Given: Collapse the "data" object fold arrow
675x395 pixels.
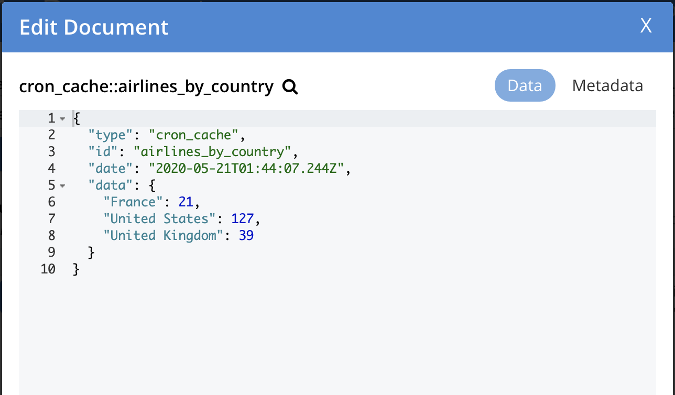Looking at the screenshot, I should (63, 186).
